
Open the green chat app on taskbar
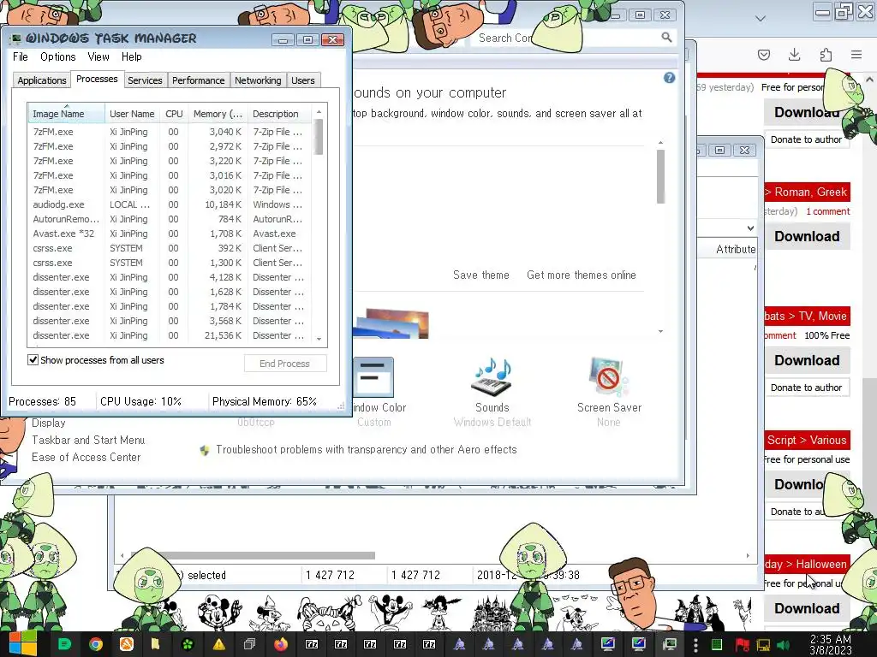[65, 644]
